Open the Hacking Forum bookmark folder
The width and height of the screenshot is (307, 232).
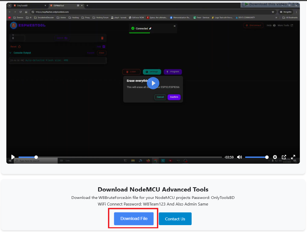[x=101, y=18]
